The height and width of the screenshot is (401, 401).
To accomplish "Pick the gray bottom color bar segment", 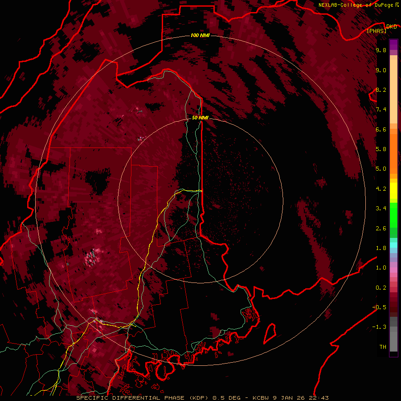I will tap(393, 341).
